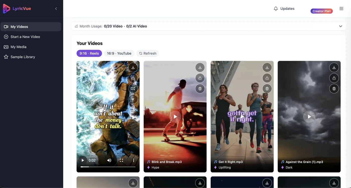This screenshot has width=351, height=188.
Task: Play the Blink and Break.mp3 video
Action: (x=175, y=117)
